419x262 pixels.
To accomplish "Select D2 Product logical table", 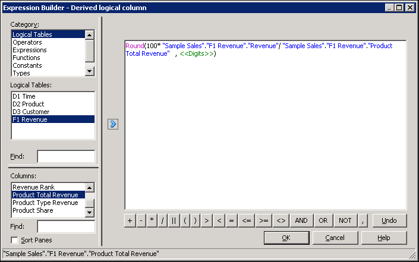I will [53, 104].
